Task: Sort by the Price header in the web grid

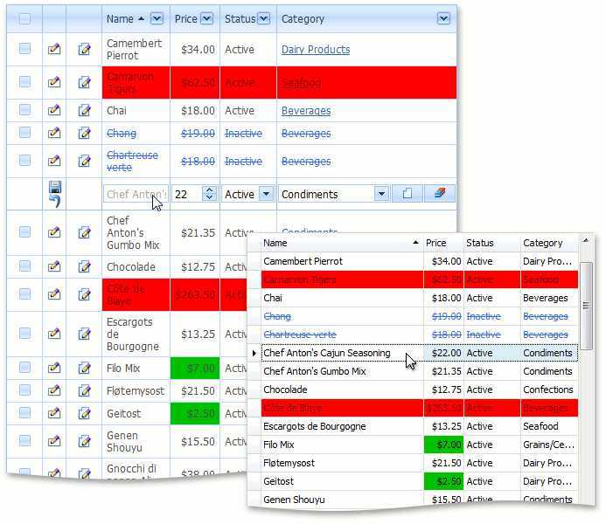Action: (x=186, y=19)
